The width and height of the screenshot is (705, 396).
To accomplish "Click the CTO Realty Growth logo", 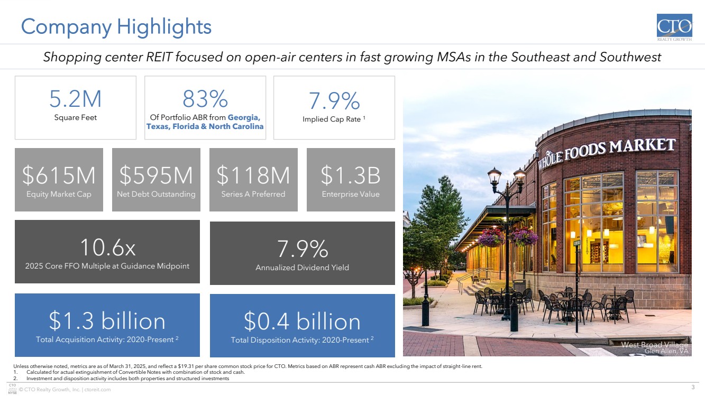I will tap(674, 28).
